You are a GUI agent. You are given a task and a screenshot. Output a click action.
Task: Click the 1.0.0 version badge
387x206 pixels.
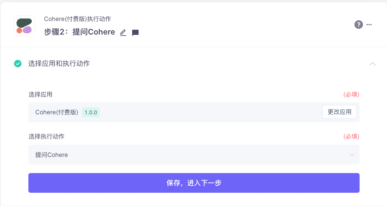91,112
